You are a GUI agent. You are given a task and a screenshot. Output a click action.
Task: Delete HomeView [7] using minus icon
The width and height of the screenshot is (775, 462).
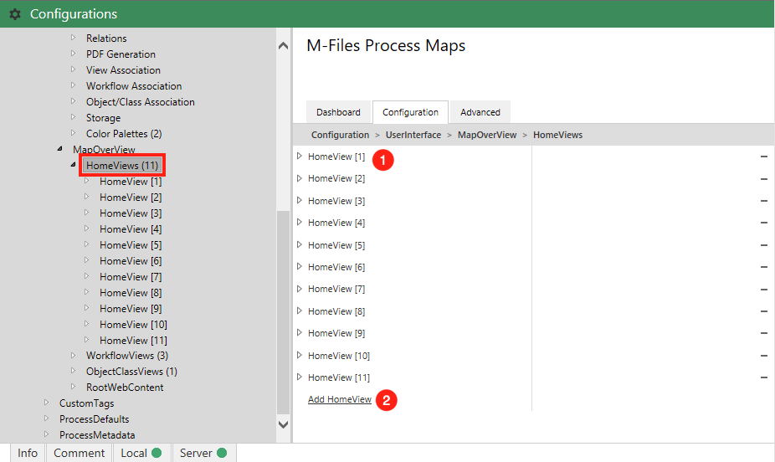pyautogui.click(x=763, y=290)
